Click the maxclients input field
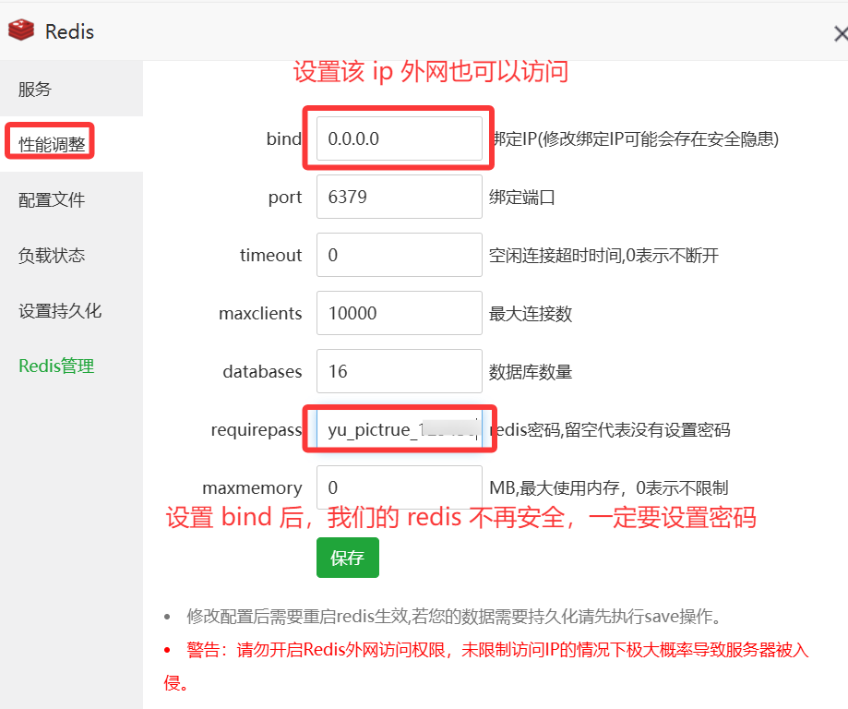Screen dimensions: 848x709 coord(400,313)
